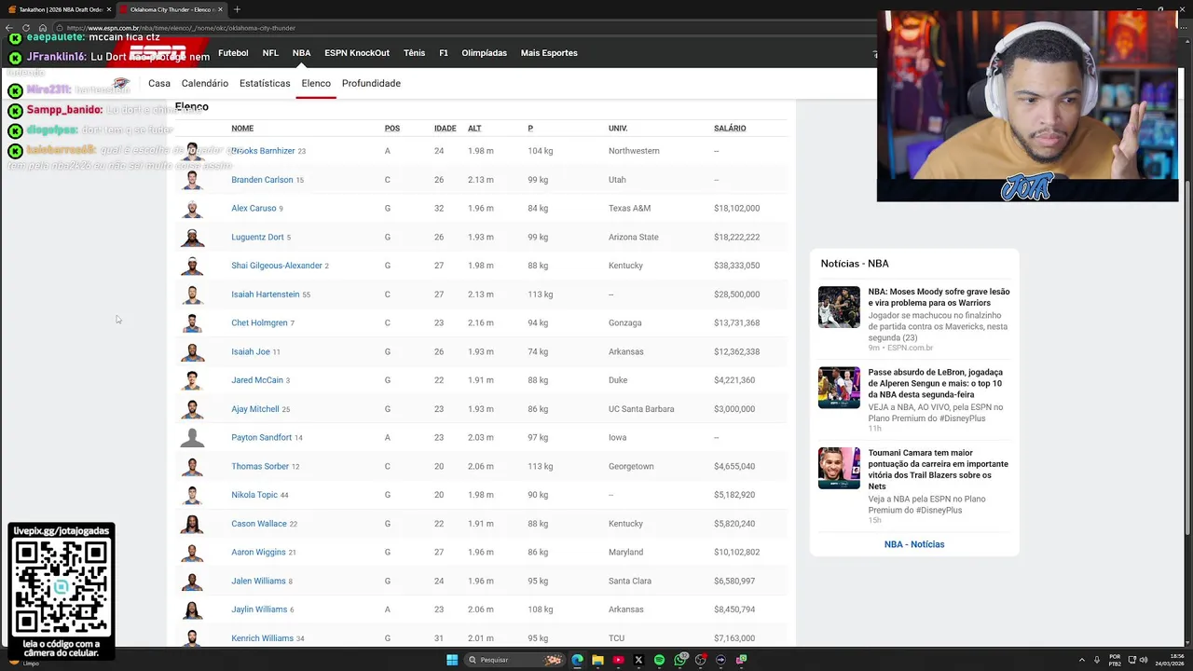Viewport: 1193px width, 671px height.
Task: Open Isaiah Hartenstein's player page
Action: tap(266, 294)
